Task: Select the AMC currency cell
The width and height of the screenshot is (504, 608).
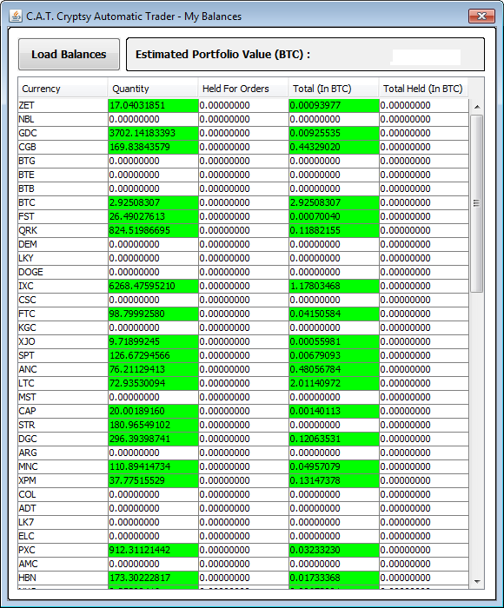Action: pyautogui.click(x=63, y=565)
